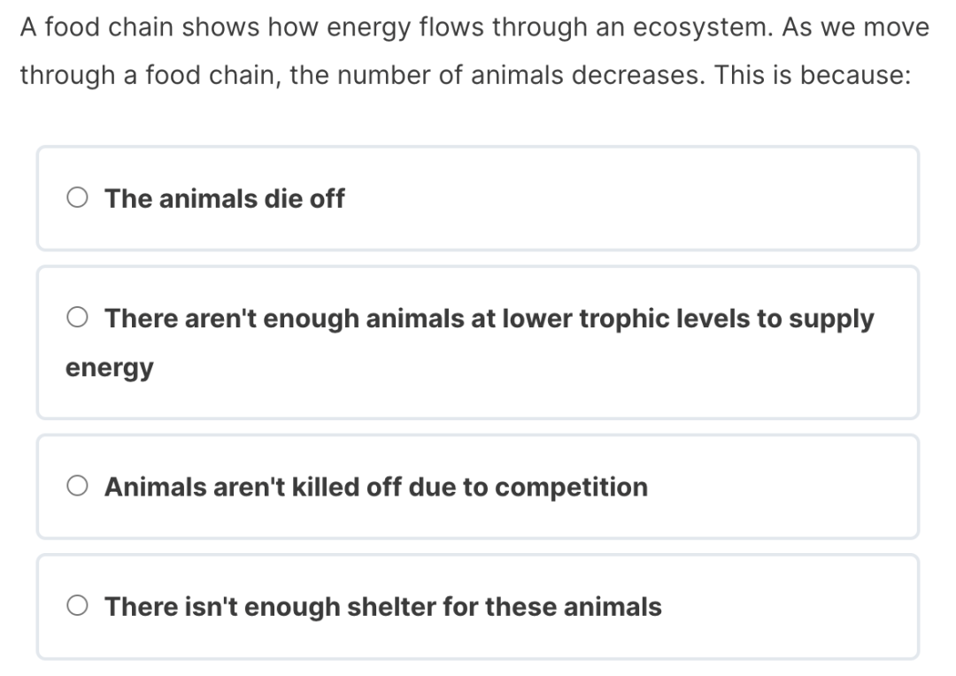Image resolution: width=956 pixels, height=676 pixels.
Task: Click the 'There isn't enough shelter for these animals' text
Action: (382, 607)
